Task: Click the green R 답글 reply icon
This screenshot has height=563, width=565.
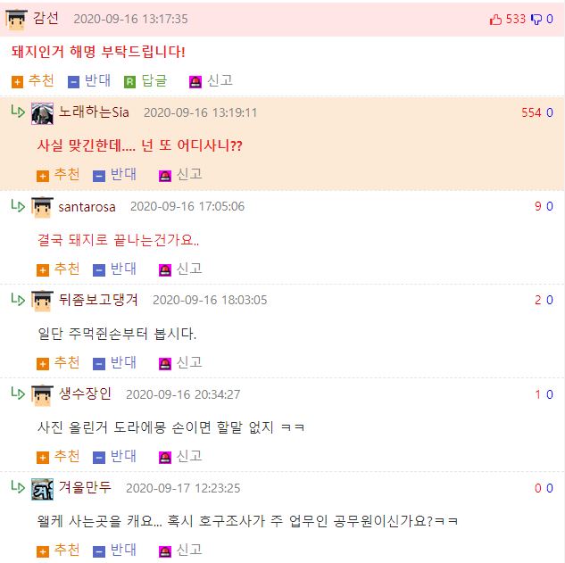Action: click(x=129, y=82)
